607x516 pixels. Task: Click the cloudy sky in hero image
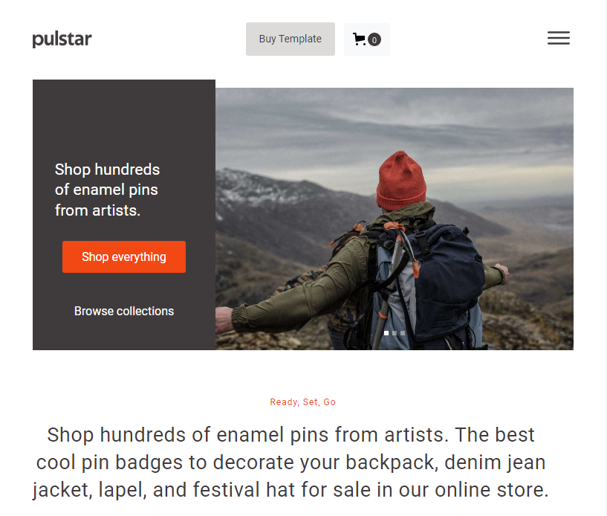pos(394,124)
